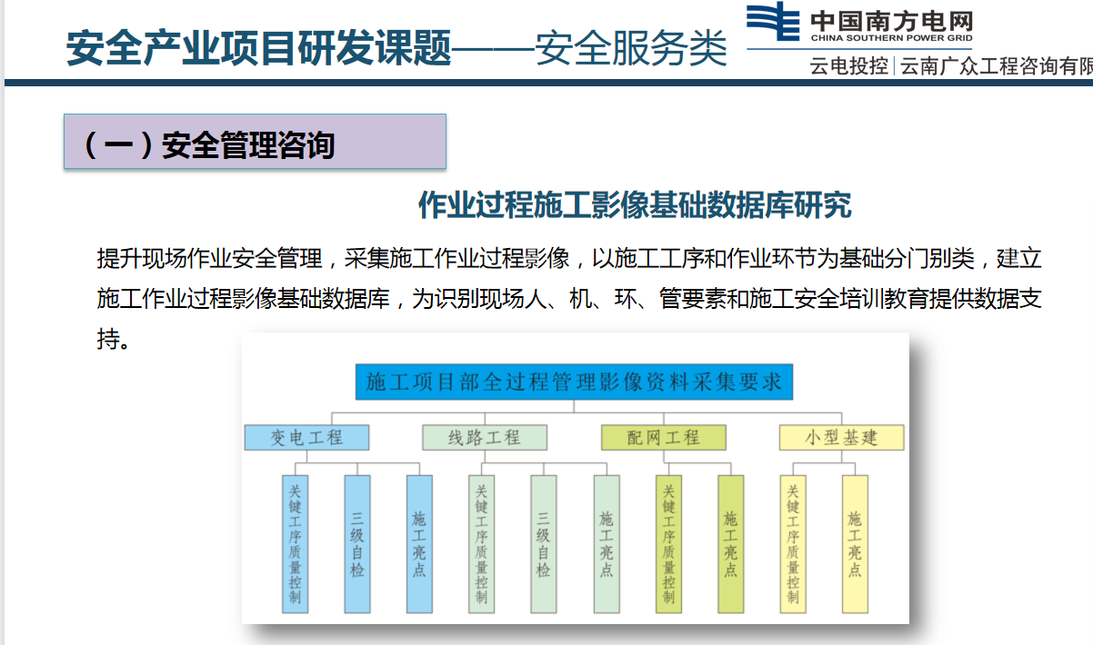Select the 配网工程 diagram box
Image resolution: width=1093 pixels, height=645 pixels.
pyautogui.click(x=664, y=438)
